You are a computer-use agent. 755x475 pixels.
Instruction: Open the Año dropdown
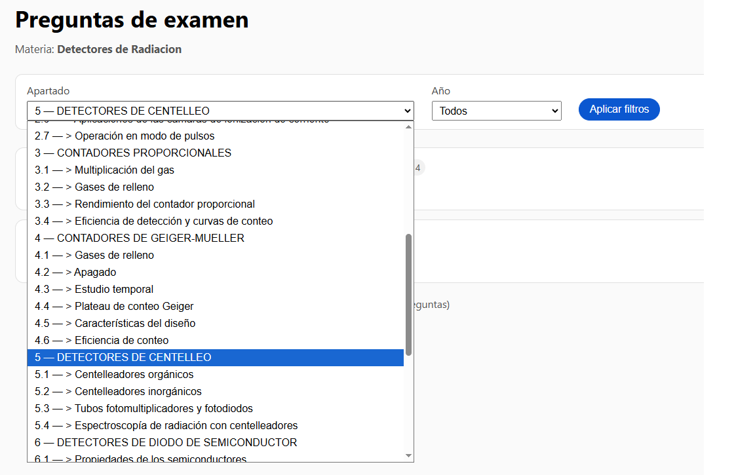(496, 111)
